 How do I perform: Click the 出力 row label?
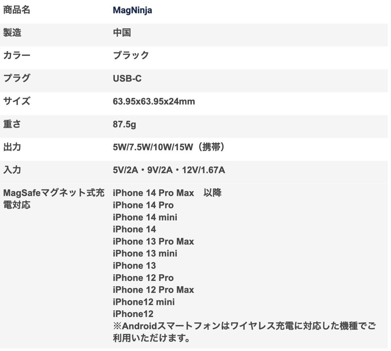tap(12, 147)
